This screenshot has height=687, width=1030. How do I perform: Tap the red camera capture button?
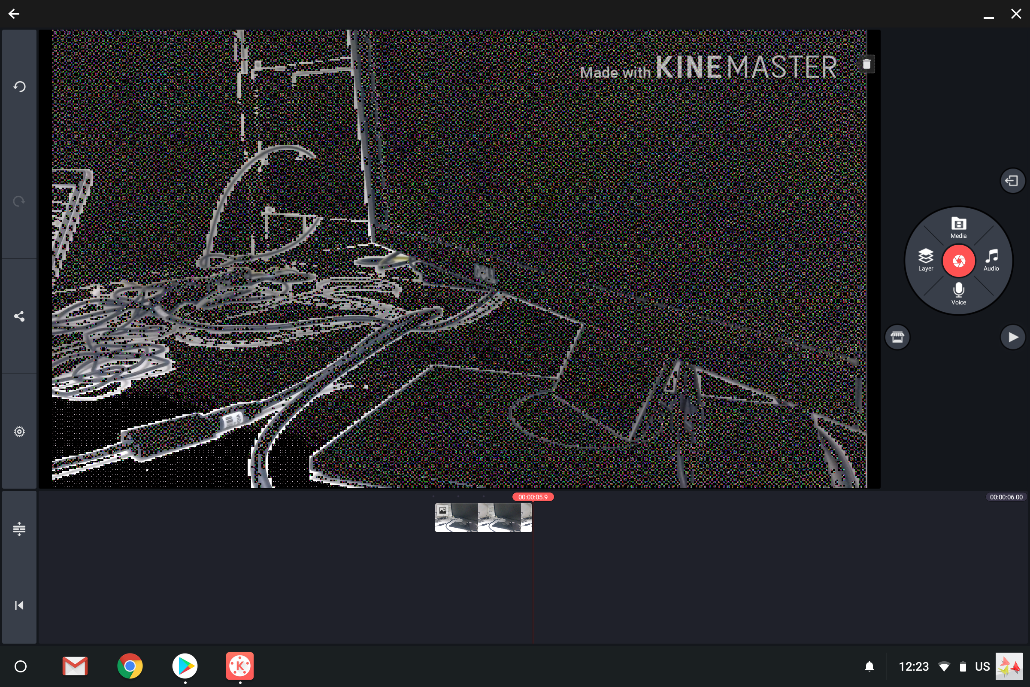pyautogui.click(x=958, y=261)
